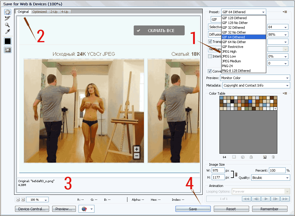Open the Optimize panel flyout menu
295x216 pixels.
coord(285,12)
